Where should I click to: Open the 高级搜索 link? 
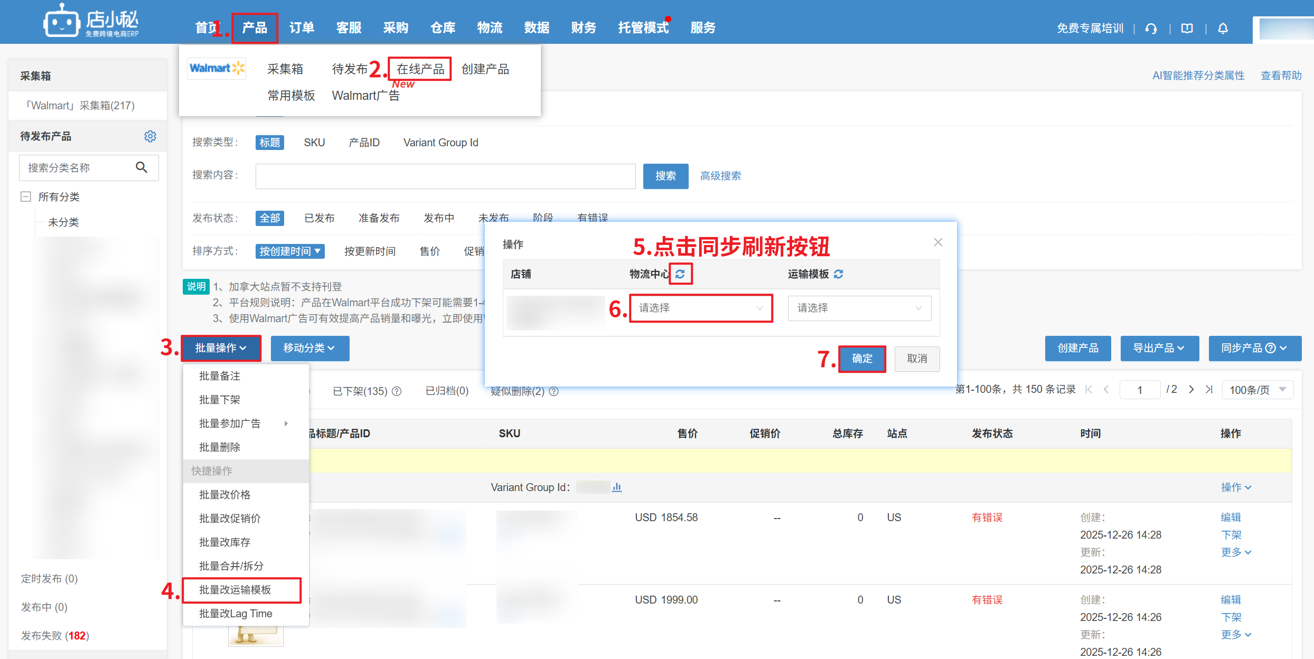720,176
